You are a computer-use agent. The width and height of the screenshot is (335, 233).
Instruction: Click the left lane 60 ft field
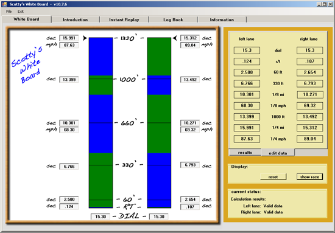[247, 72]
